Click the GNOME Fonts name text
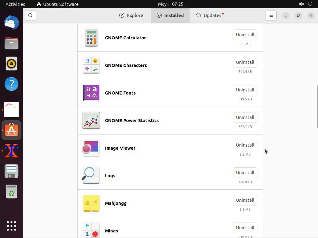318x238 pixels. click(x=120, y=93)
